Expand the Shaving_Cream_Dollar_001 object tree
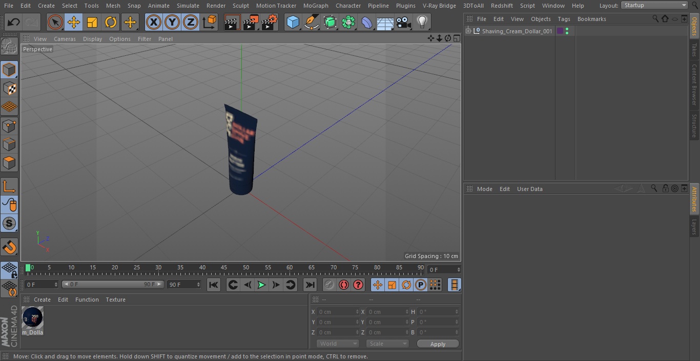This screenshot has width=700, height=361. click(x=468, y=31)
